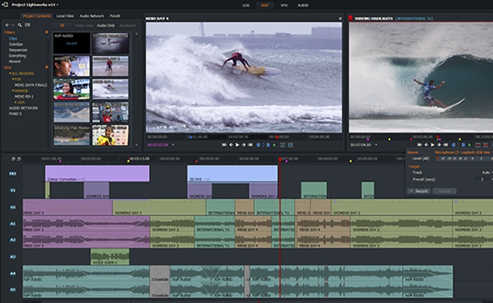
Task: Click the insert edit icon in source viewer
Action: coord(283,145)
